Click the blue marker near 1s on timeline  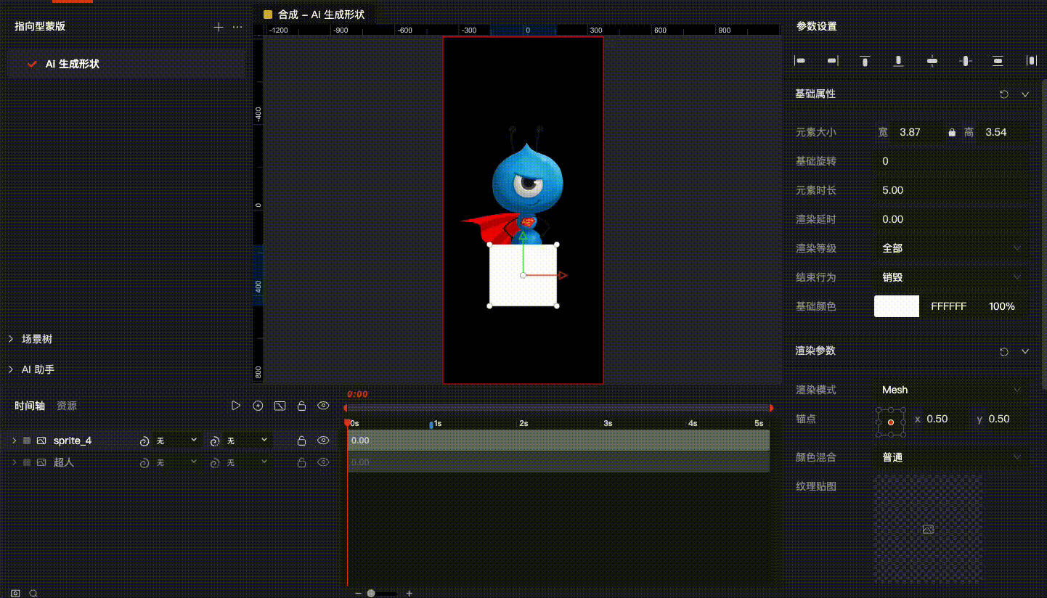tap(431, 425)
